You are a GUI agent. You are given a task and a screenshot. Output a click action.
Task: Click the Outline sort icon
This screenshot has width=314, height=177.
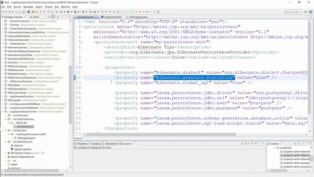coord(295,144)
